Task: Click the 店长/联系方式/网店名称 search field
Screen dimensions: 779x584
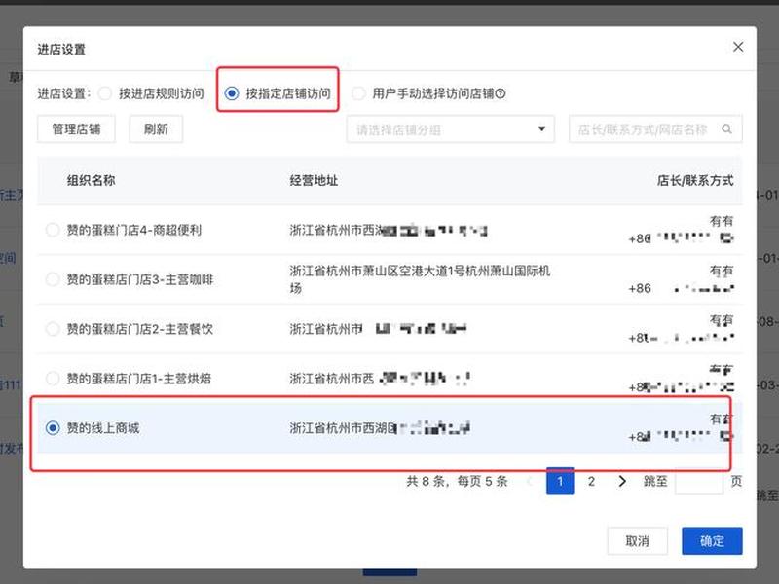Action: pos(655,129)
